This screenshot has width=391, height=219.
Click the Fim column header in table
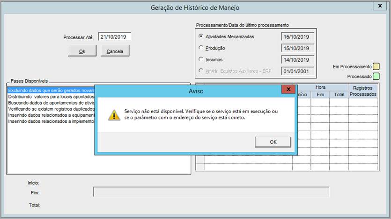coord(320,95)
